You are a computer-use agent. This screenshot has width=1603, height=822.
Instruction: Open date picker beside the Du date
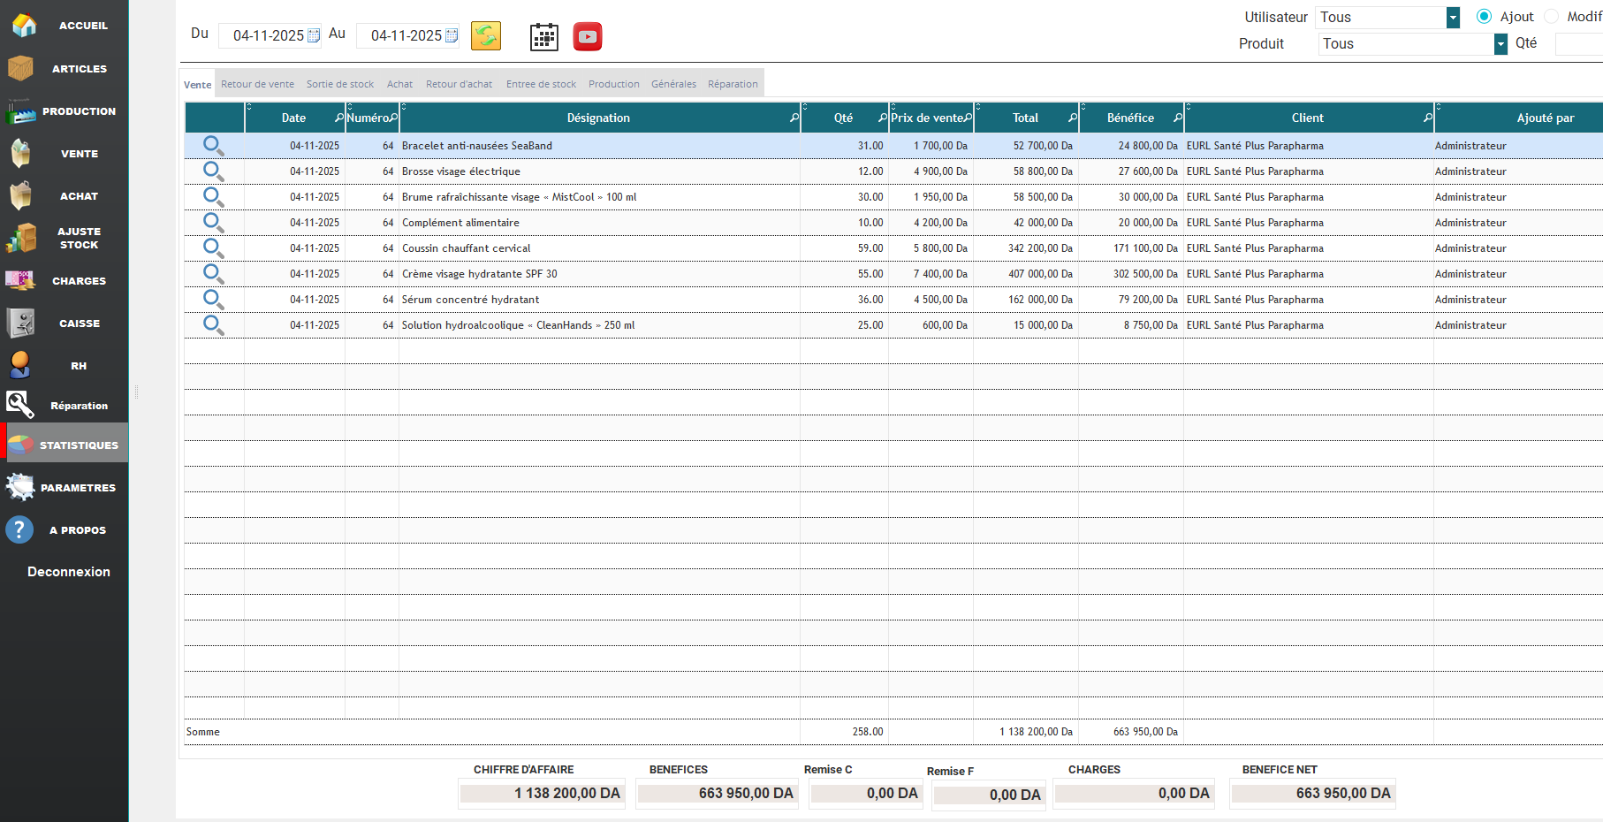pos(314,35)
